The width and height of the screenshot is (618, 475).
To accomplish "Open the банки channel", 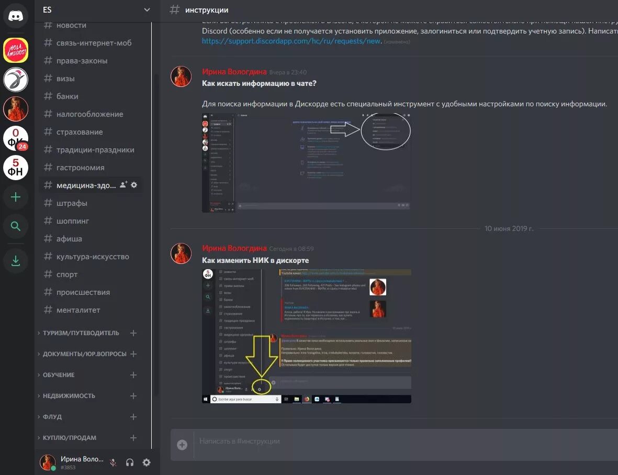I will [x=90, y=96].
